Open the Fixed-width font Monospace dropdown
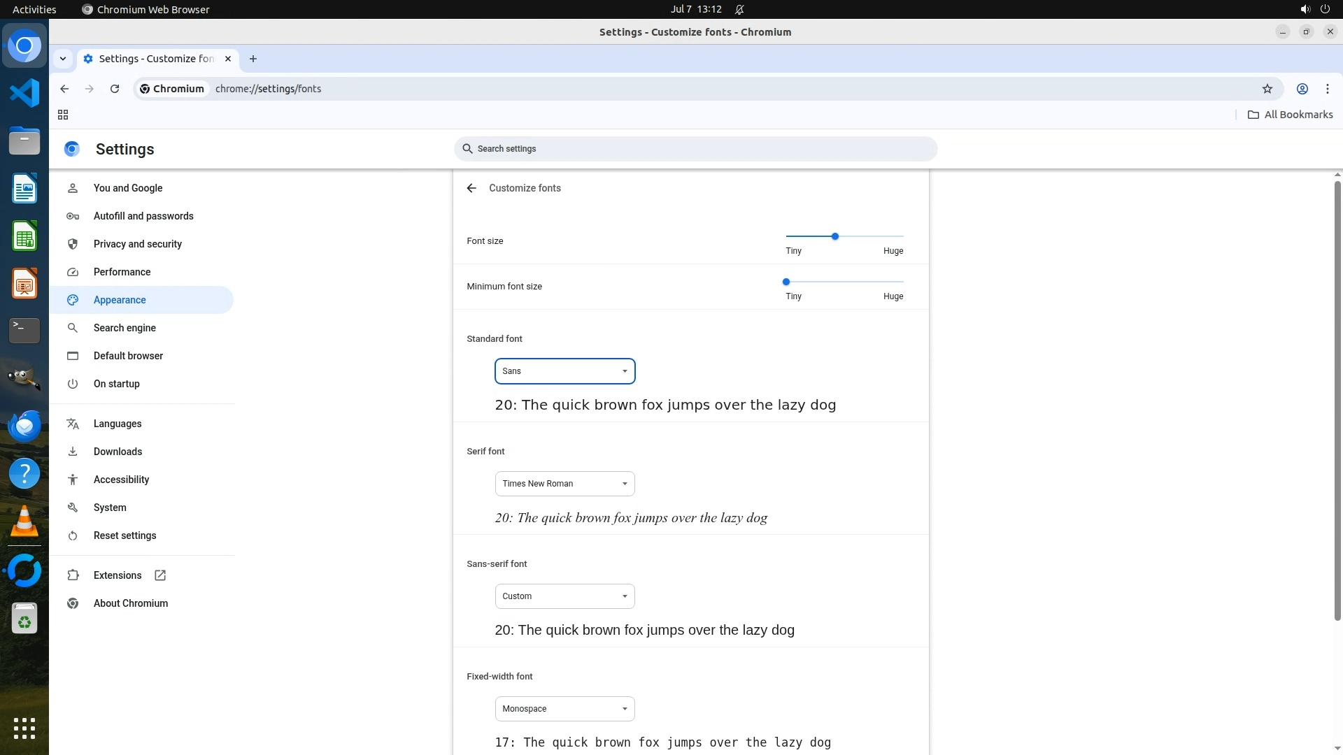Image resolution: width=1343 pixels, height=755 pixels. click(x=564, y=709)
